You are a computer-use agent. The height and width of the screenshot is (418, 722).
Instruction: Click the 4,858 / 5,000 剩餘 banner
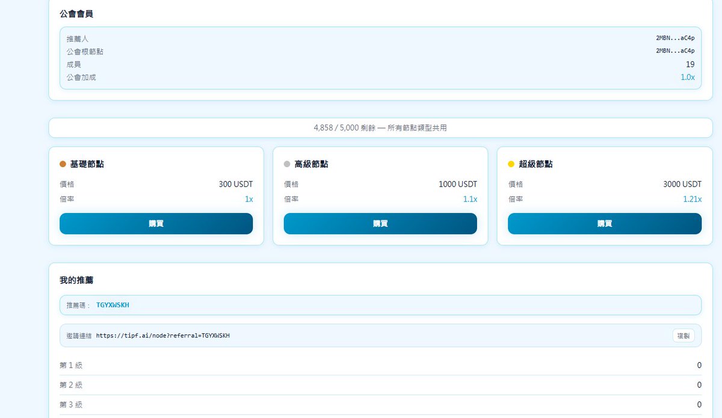coord(380,128)
